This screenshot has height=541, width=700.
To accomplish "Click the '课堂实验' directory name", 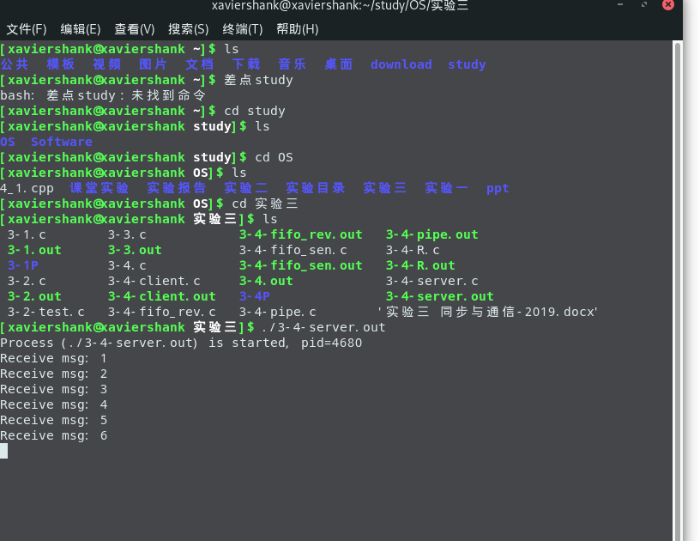I will click(x=100, y=188).
